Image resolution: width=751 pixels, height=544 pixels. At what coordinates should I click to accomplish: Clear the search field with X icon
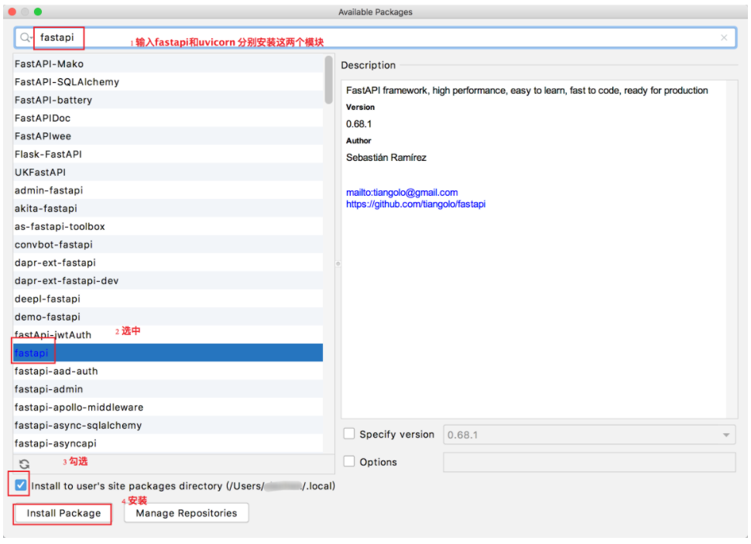click(724, 38)
